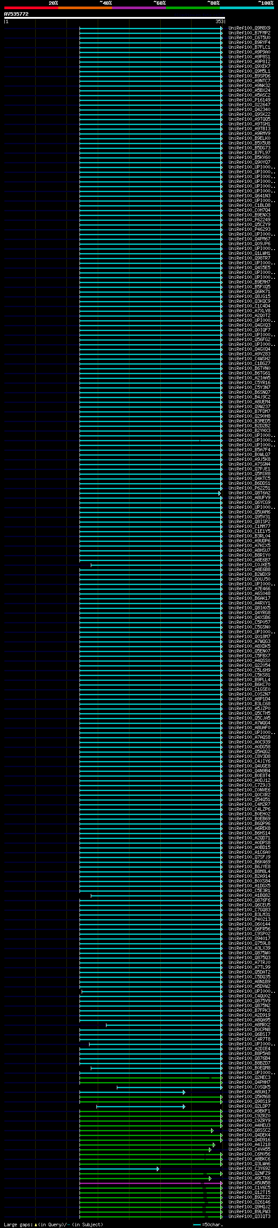
Task: Select label UniRef100_P62251
Action: pyautogui.click(x=249, y=488)
